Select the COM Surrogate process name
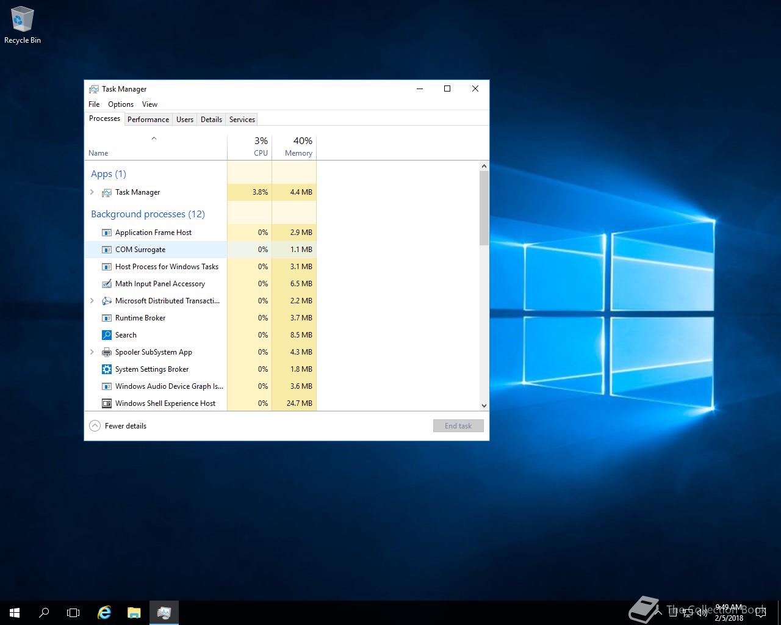Screen dimensions: 781x625 (140, 250)
